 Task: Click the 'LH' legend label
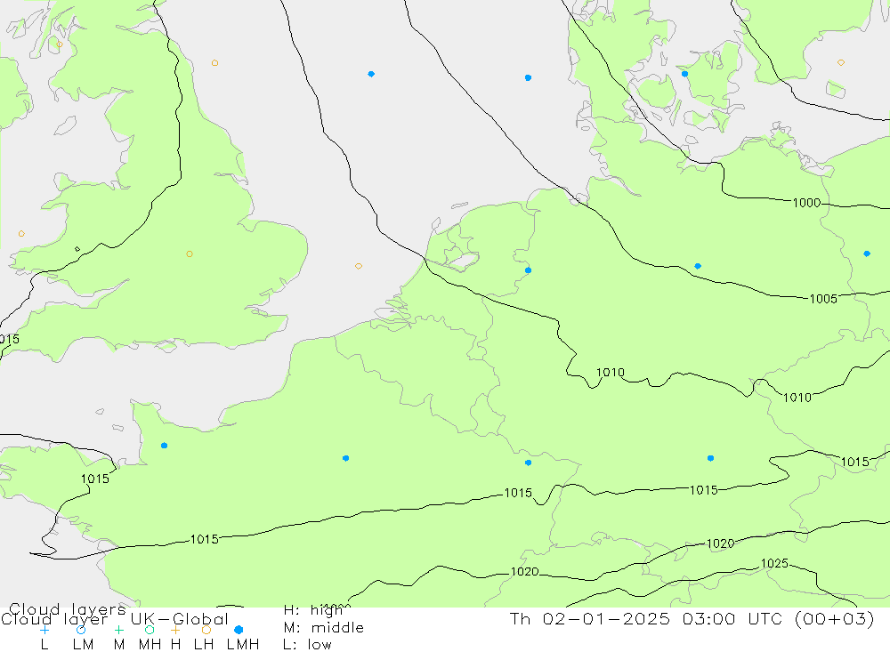(203, 645)
